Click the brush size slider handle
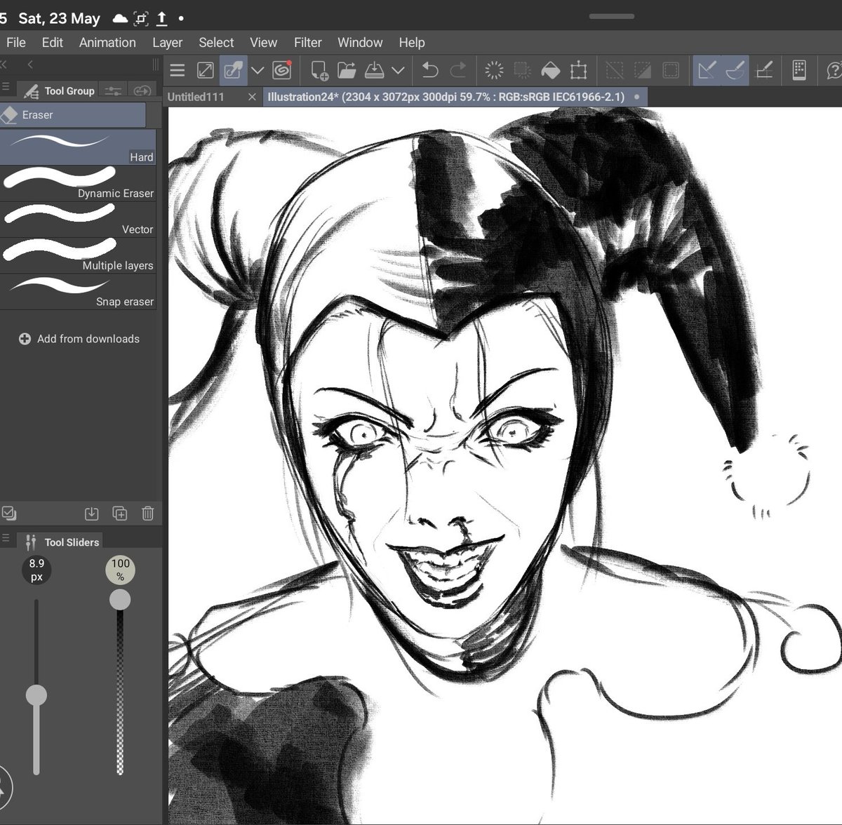 click(x=36, y=695)
